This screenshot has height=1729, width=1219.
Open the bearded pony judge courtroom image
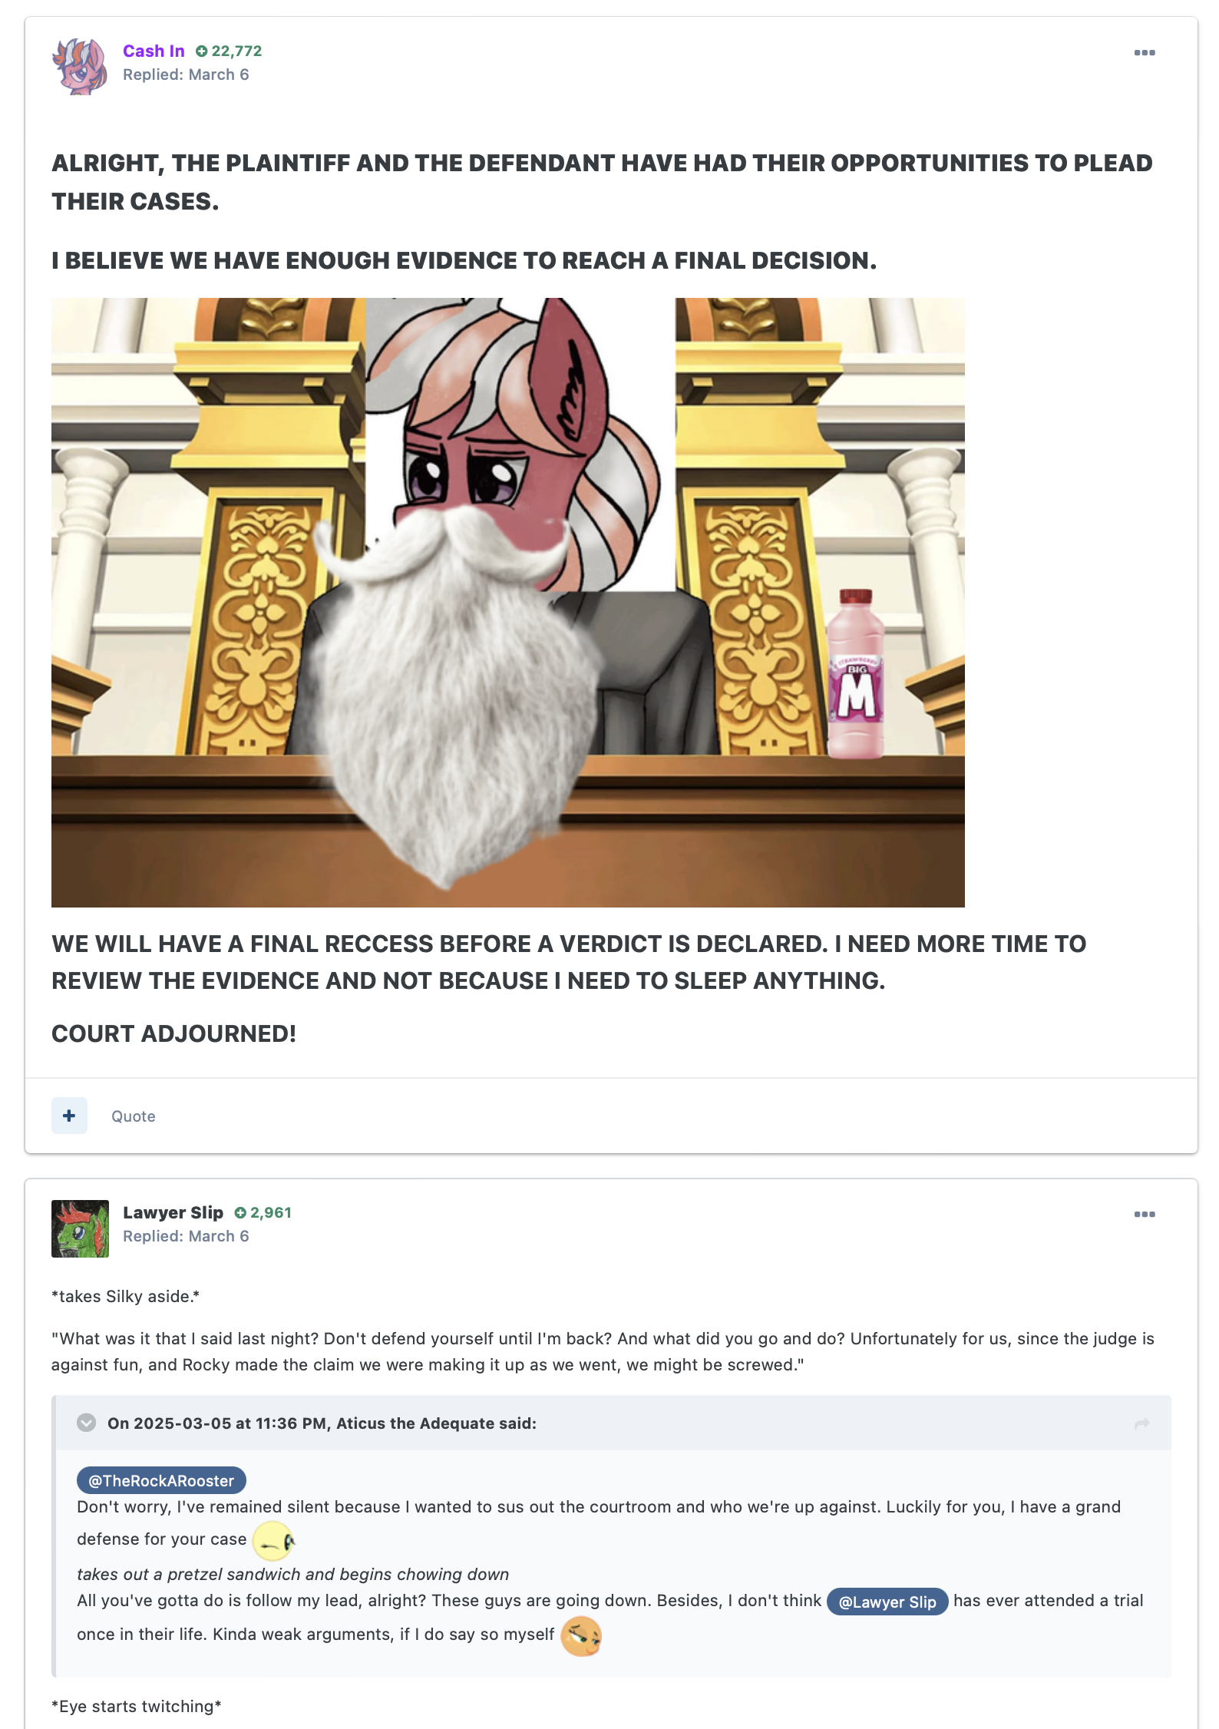coord(508,603)
